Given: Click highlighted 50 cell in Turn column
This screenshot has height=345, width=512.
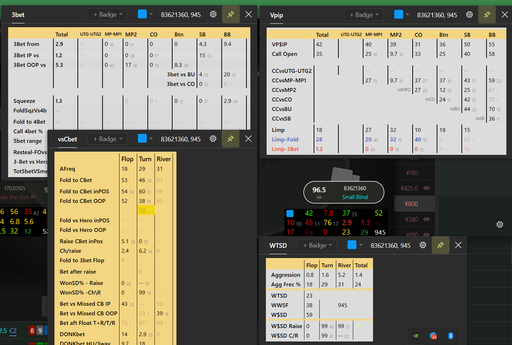Looking at the screenshot, I should pos(146,210).
